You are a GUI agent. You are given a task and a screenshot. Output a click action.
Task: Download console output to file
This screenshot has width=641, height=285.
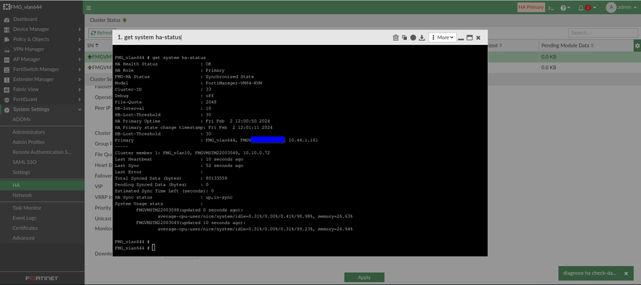tap(422, 38)
